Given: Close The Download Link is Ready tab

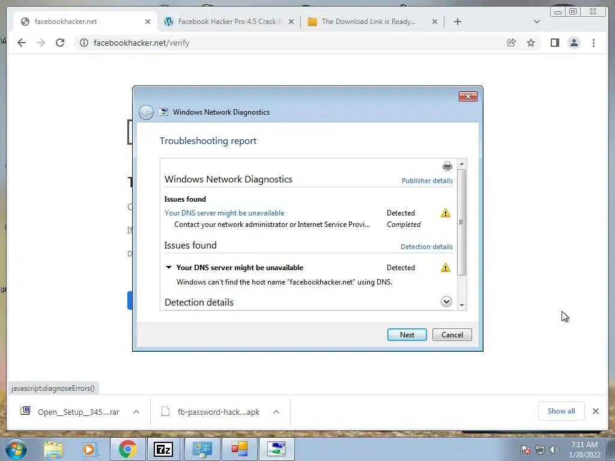Looking at the screenshot, I should point(435,22).
